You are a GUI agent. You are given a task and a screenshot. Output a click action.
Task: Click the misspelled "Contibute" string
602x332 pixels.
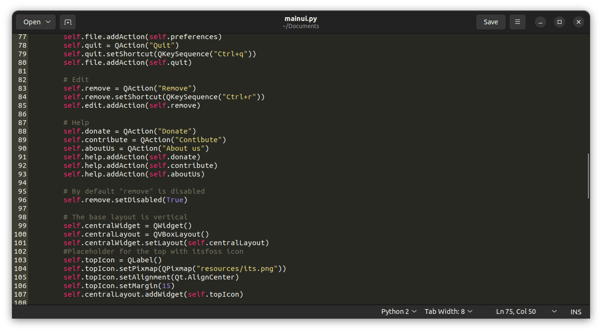coord(200,140)
